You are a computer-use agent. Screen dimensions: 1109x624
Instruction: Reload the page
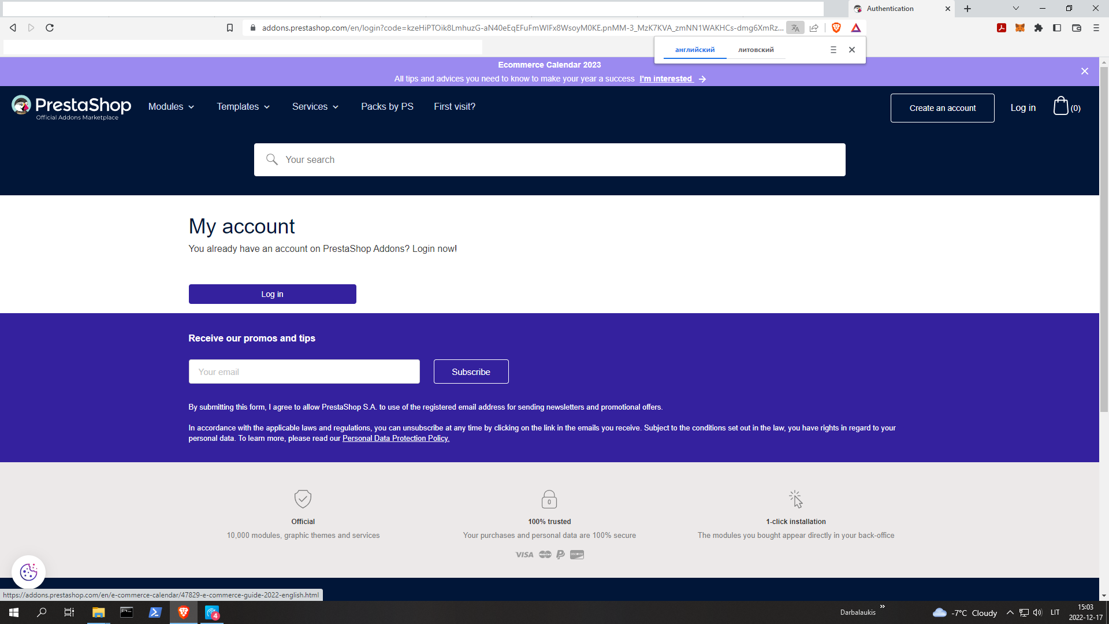click(x=50, y=28)
